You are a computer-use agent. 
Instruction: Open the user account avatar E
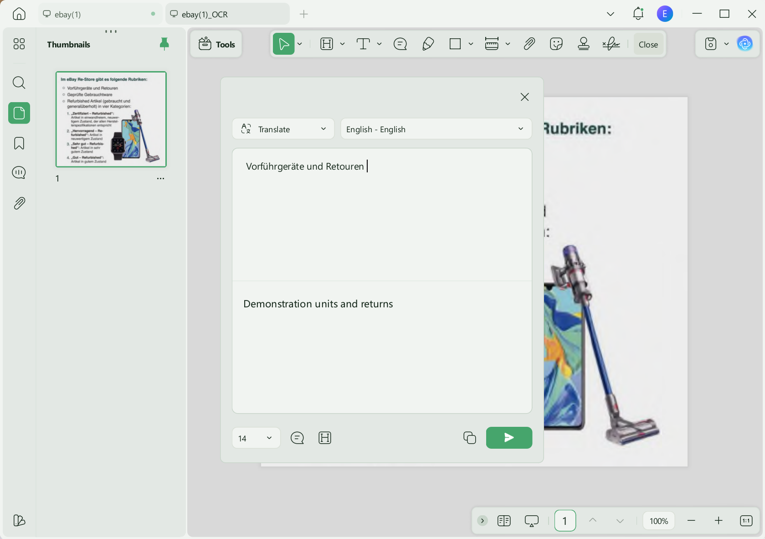pos(665,14)
